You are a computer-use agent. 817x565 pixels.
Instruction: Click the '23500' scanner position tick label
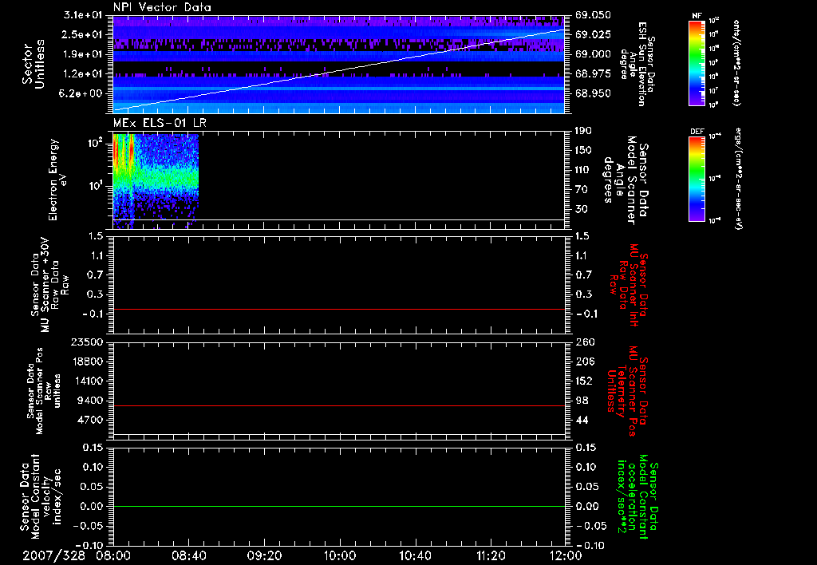pyautogui.click(x=87, y=342)
